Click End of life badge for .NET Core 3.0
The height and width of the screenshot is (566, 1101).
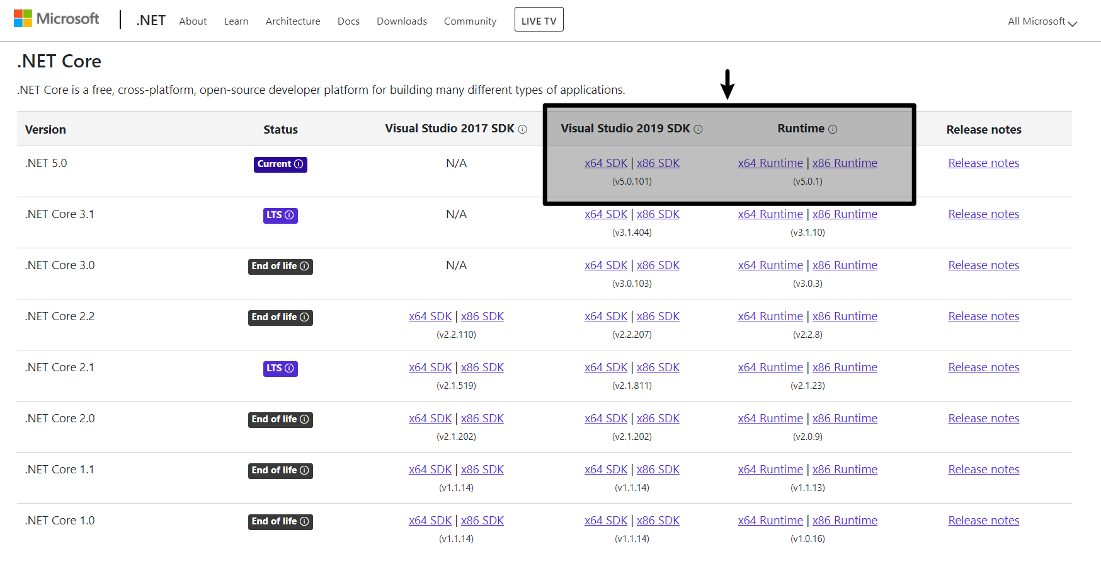(280, 266)
